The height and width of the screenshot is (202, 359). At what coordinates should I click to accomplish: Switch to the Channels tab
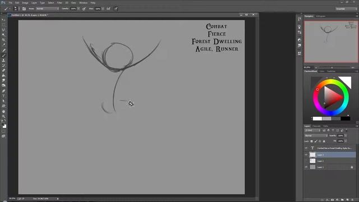point(316,126)
